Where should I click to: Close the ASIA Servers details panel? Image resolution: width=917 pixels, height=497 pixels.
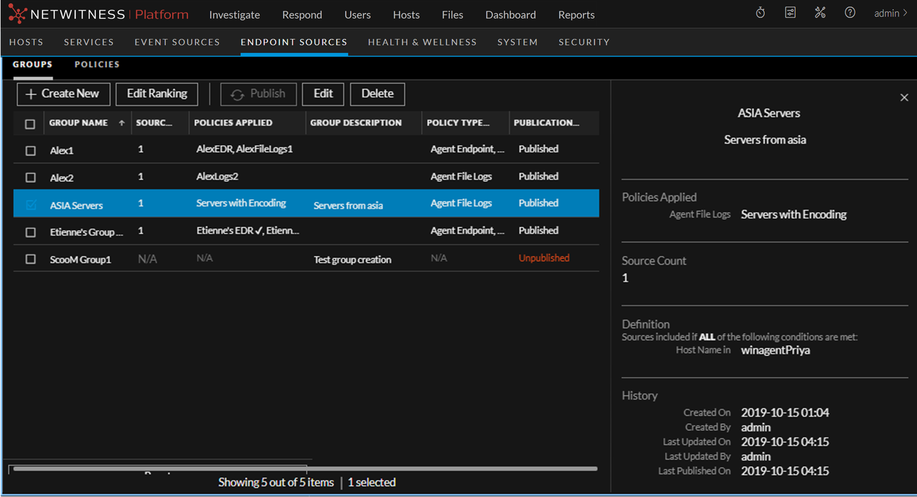904,97
